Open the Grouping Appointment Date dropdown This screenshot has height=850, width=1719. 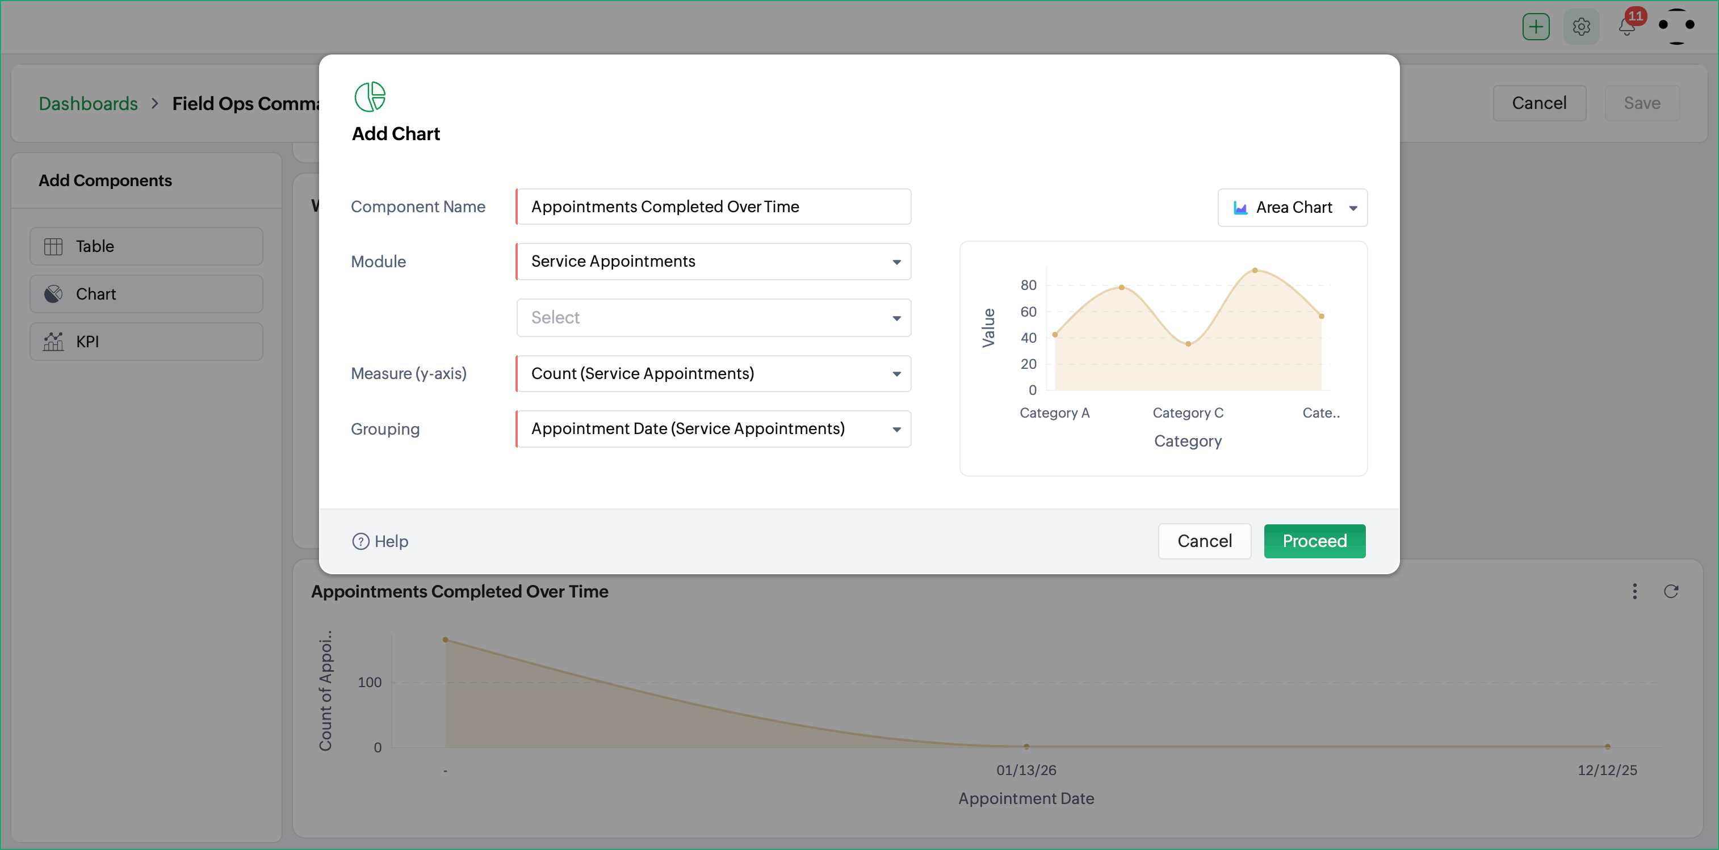click(x=714, y=429)
